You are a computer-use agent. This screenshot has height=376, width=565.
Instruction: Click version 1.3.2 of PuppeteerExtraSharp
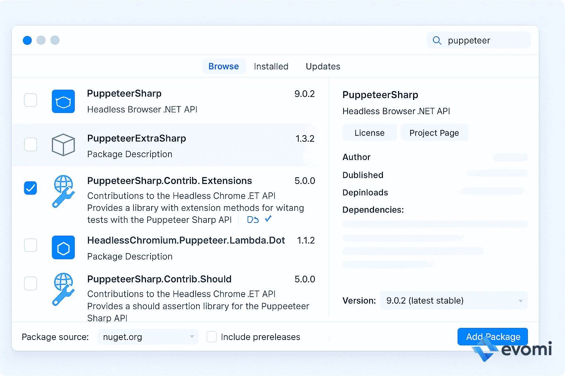[305, 138]
